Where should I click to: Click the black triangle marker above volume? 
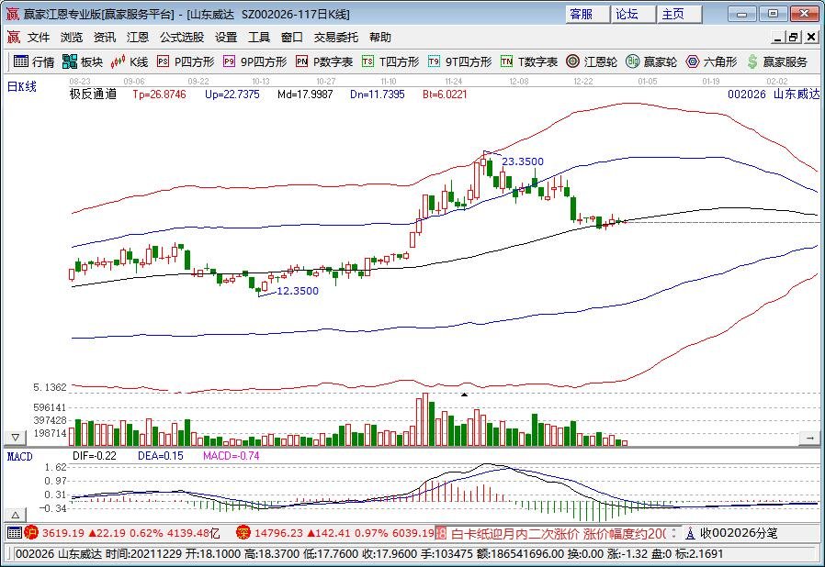pyautogui.click(x=465, y=395)
